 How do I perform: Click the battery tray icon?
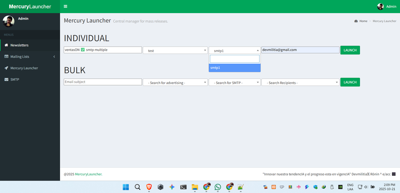point(372,187)
